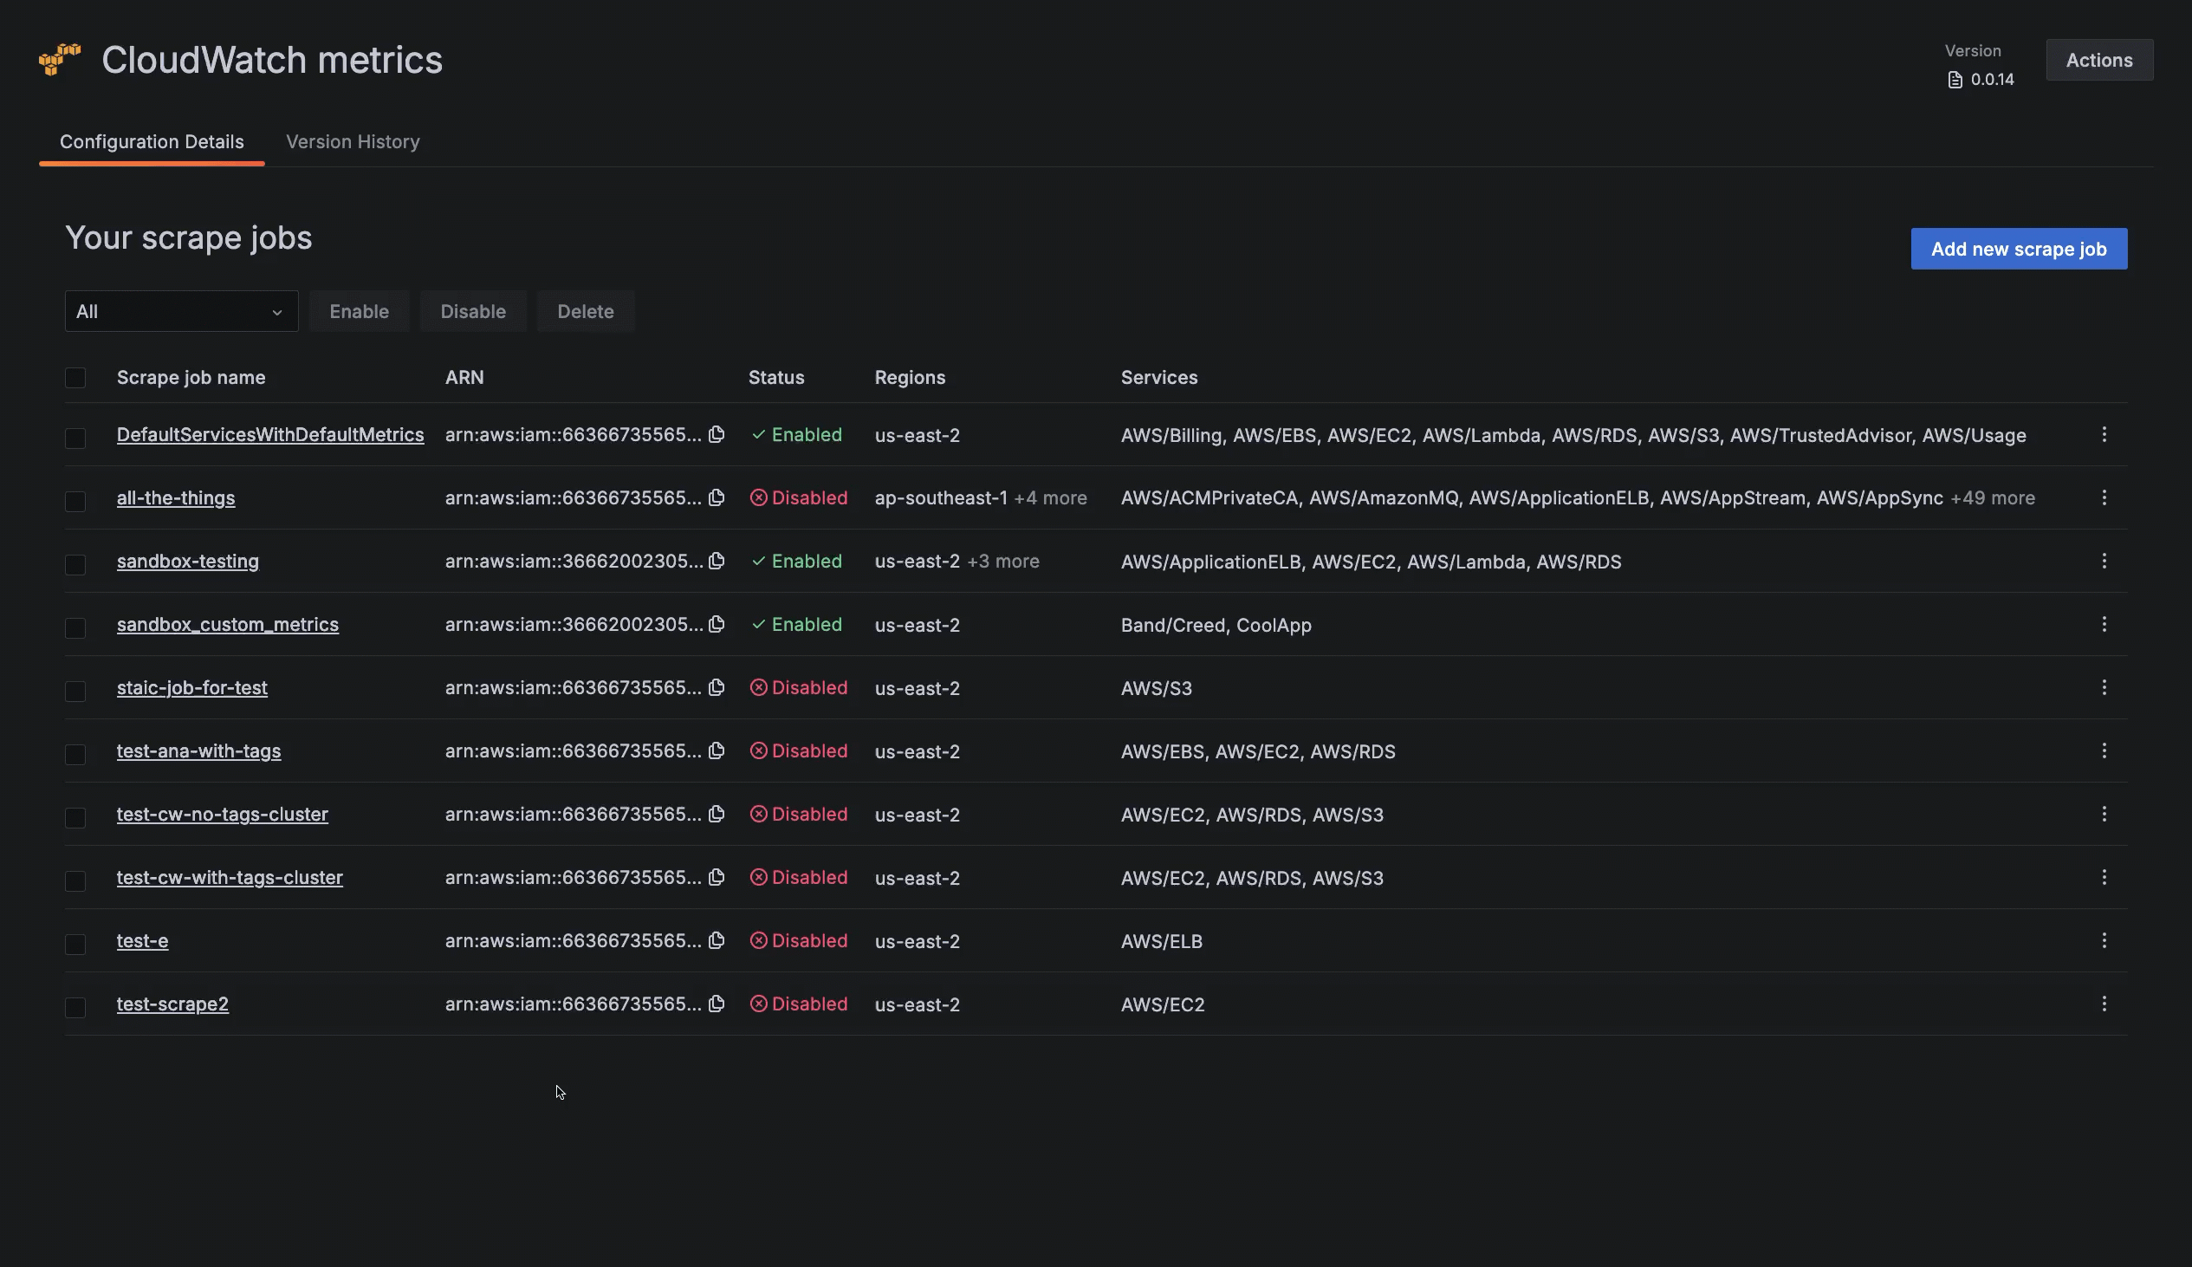The height and width of the screenshot is (1267, 2192).
Task: Copy ARN of test-ana-with-tags job
Action: [x=716, y=751]
